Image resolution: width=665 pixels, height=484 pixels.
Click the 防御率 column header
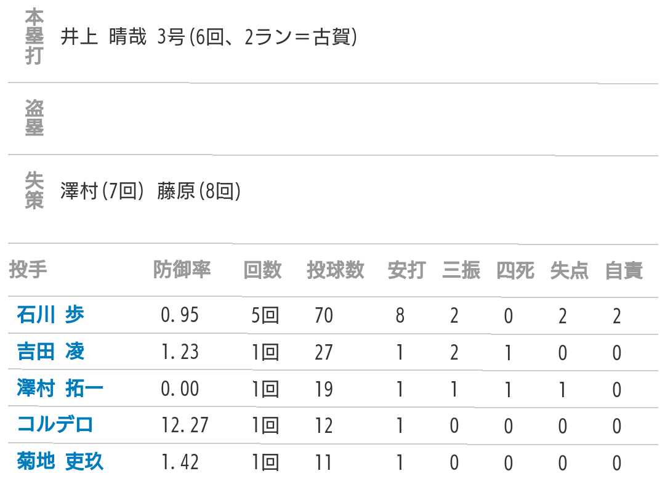click(182, 270)
